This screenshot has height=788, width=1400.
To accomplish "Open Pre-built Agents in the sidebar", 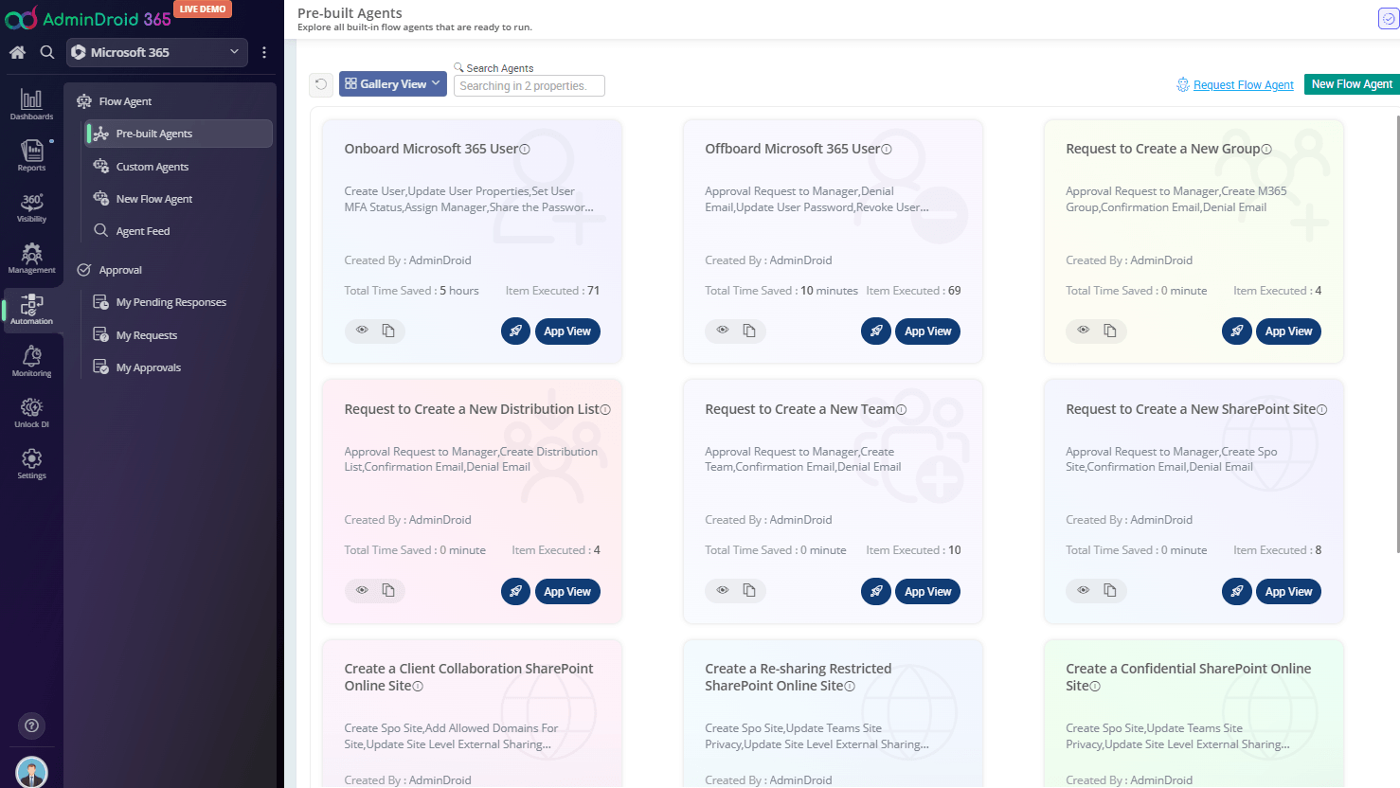I will pos(178,134).
